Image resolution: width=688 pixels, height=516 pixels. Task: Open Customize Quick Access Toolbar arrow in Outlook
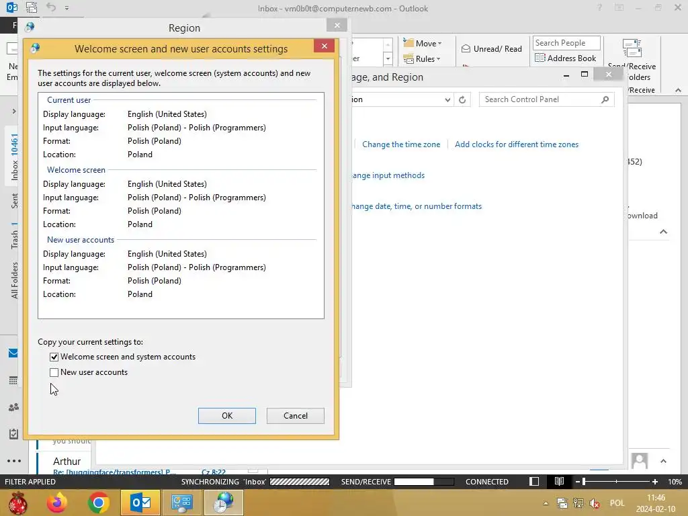67,8
